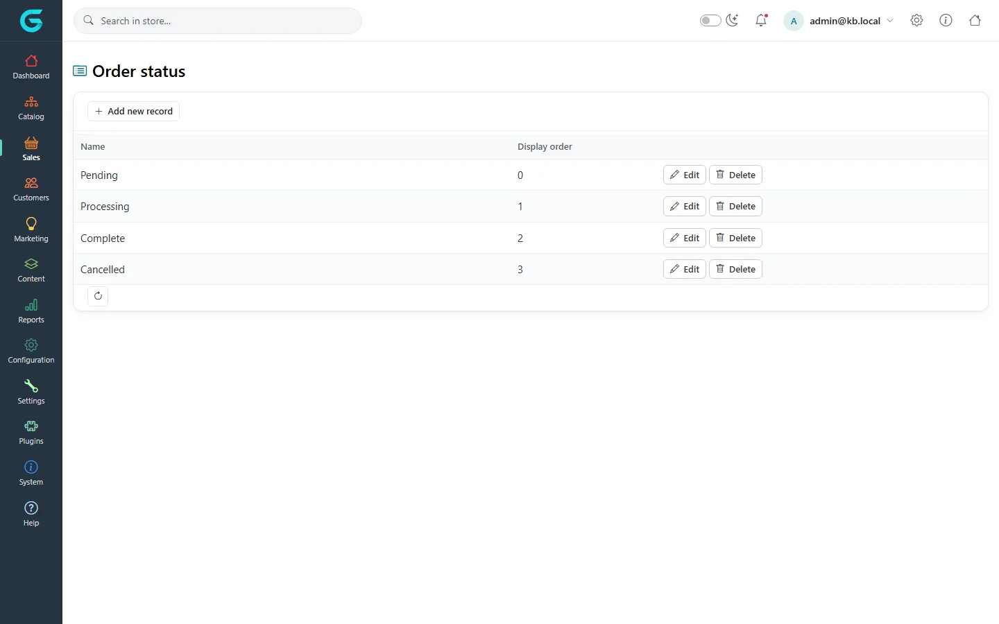Edit the Cancelled order status

[x=685, y=269]
